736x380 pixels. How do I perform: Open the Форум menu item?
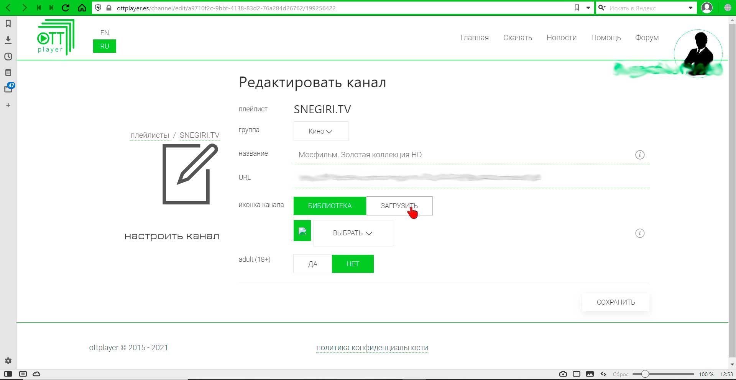click(647, 38)
